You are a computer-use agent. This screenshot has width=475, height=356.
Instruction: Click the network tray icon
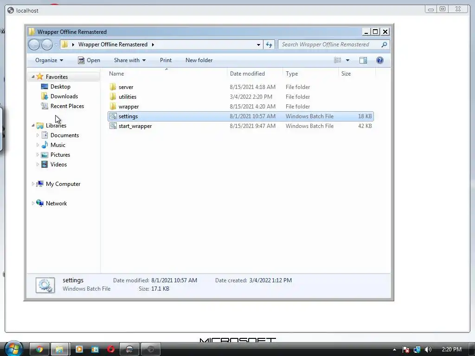click(417, 350)
